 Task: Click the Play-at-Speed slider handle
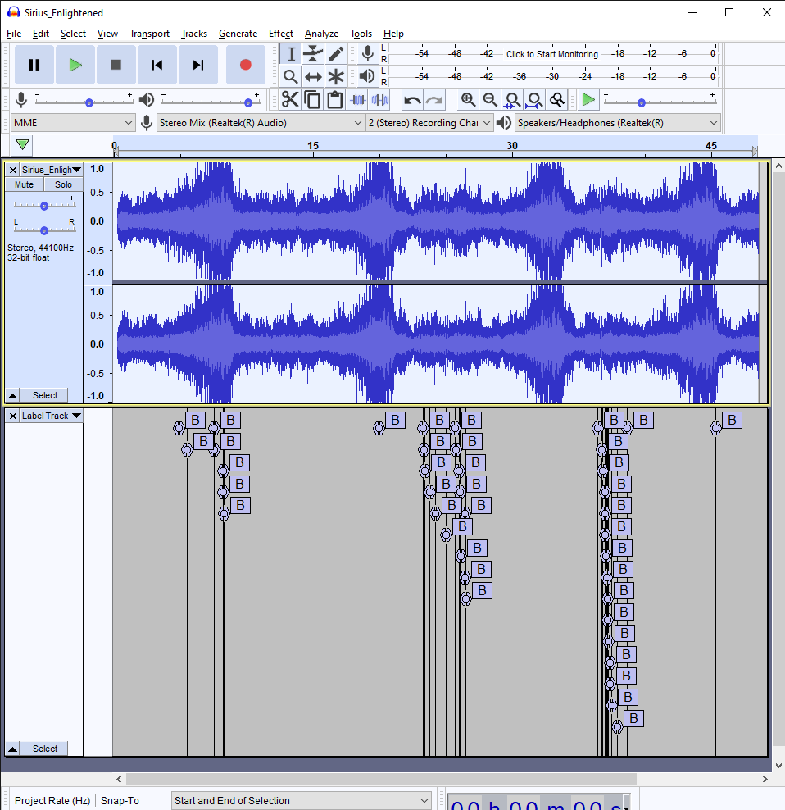point(642,102)
